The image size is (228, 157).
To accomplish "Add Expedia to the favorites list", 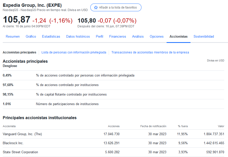I will coord(116,7).
